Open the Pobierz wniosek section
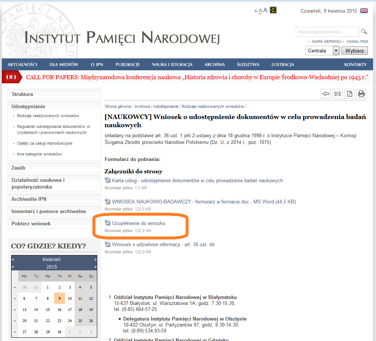This screenshot has height=341, width=376. [x=54, y=223]
